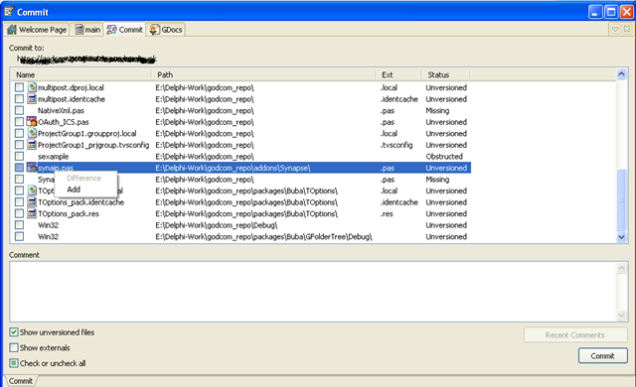Click the Recent Comments button
This screenshot has height=387, width=636.
(x=574, y=335)
